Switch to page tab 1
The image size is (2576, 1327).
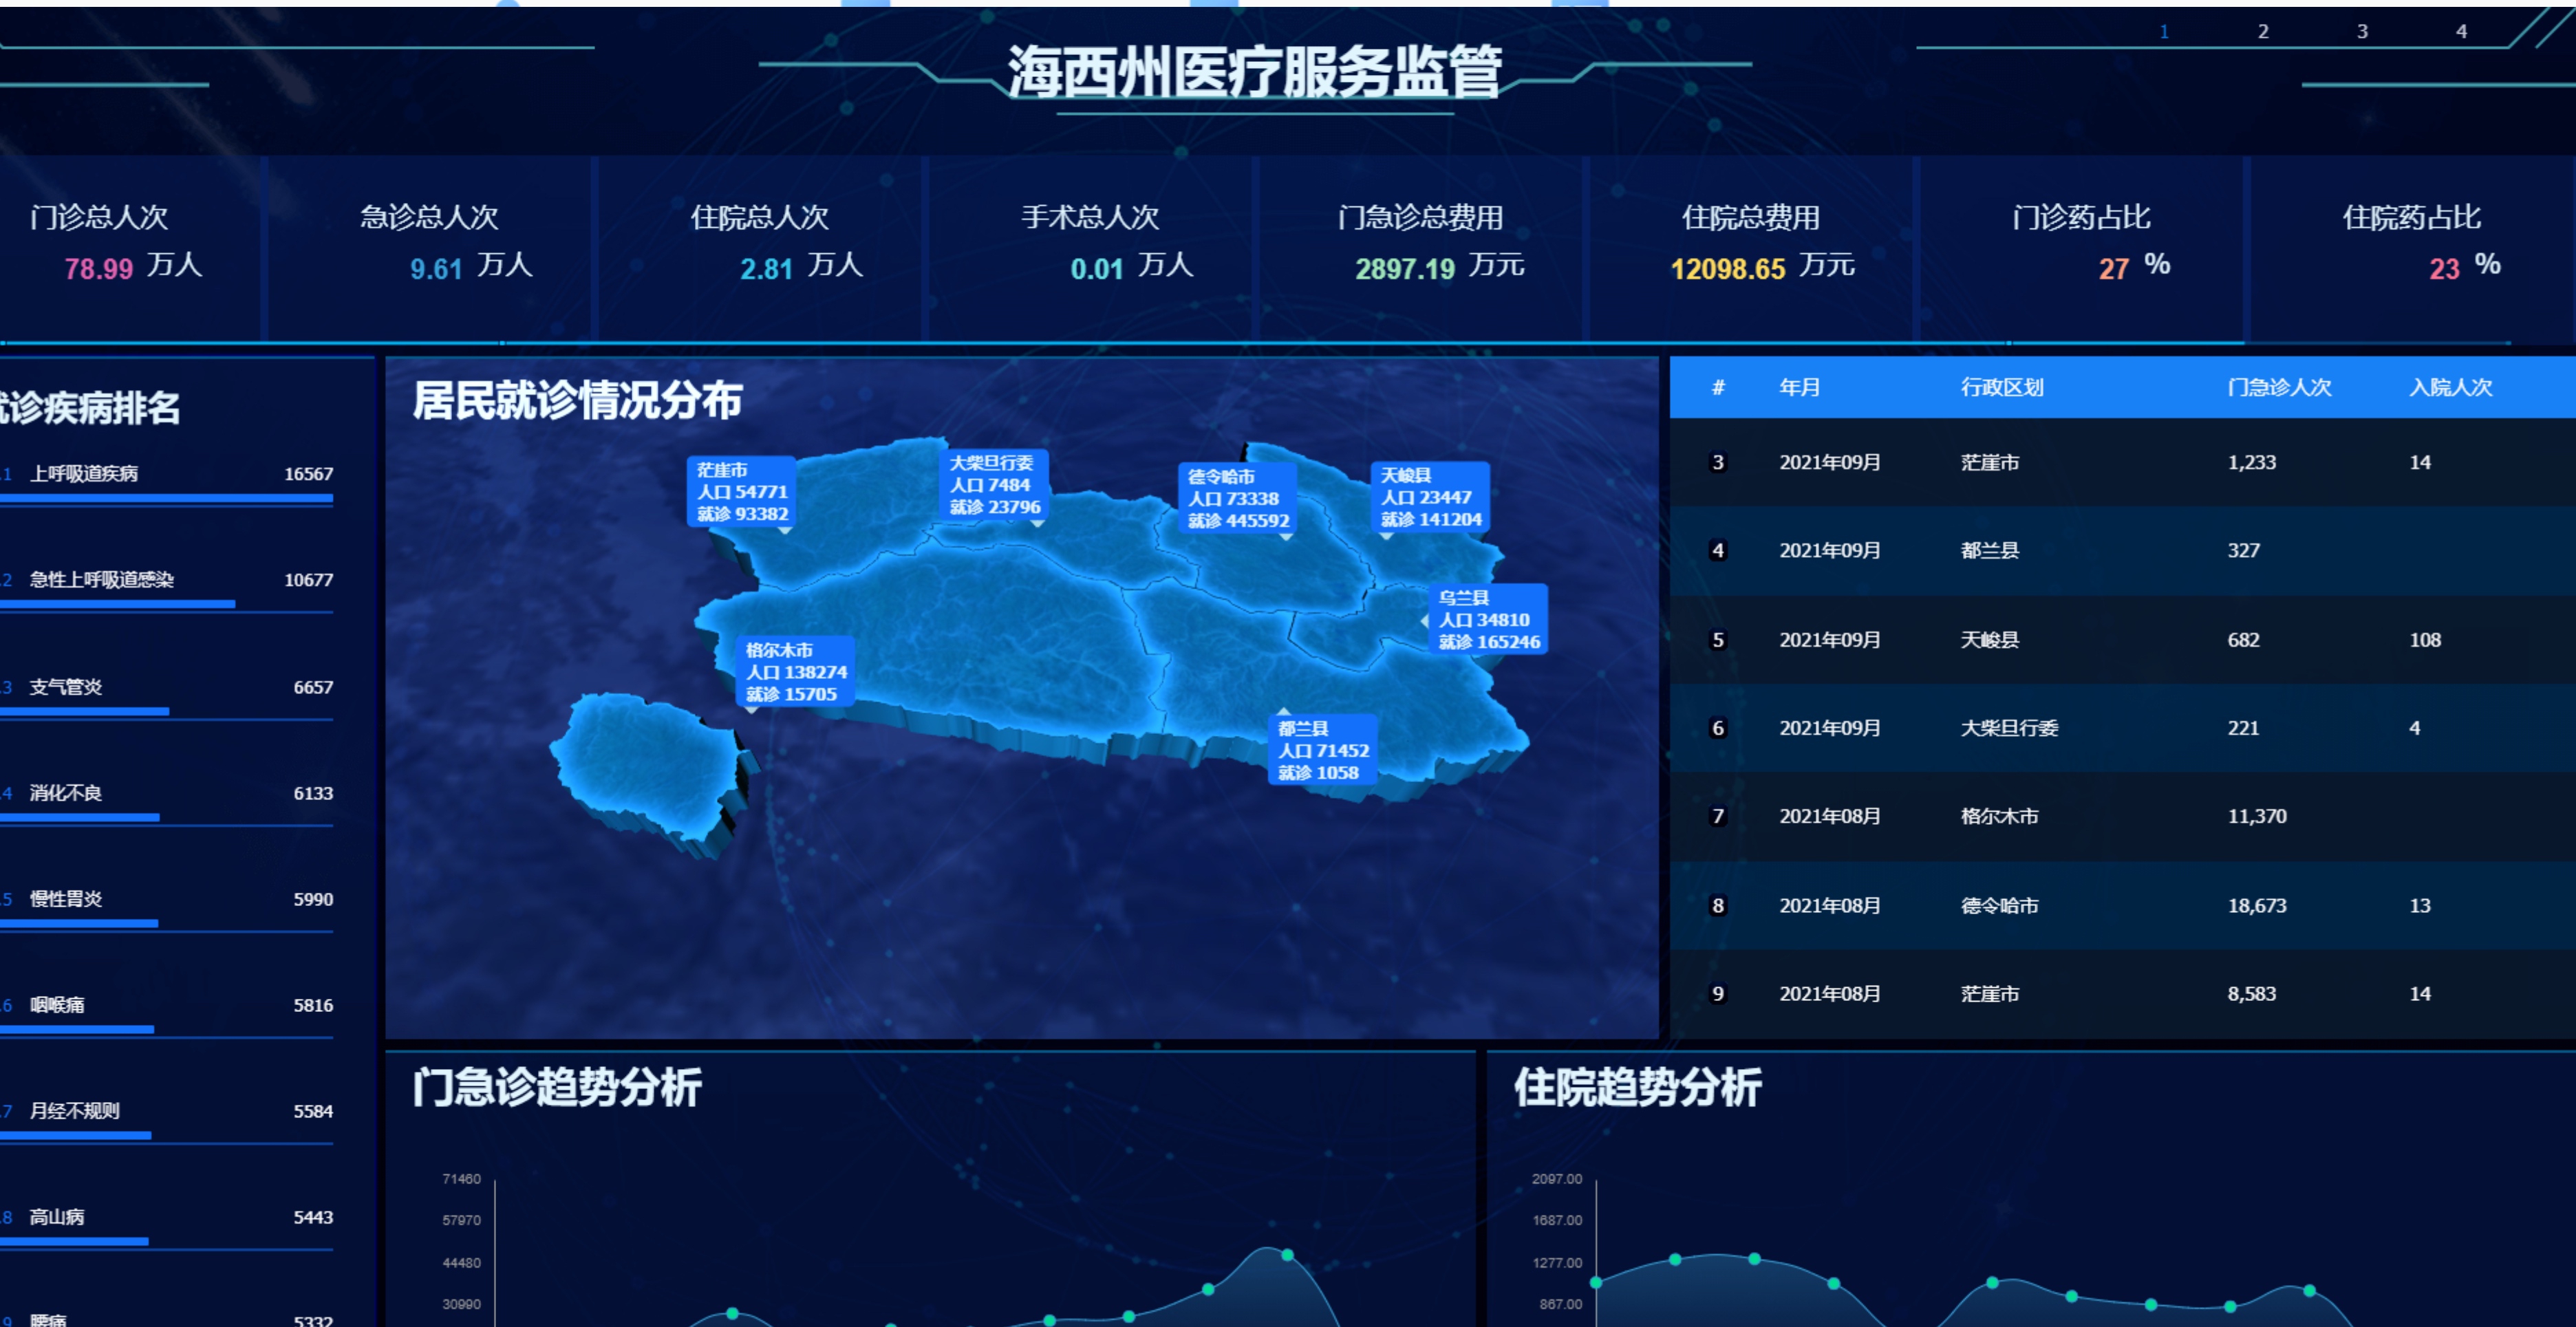click(2163, 31)
